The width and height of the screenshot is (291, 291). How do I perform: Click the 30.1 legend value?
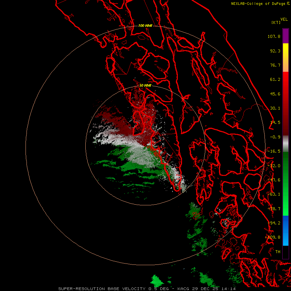pos(275,108)
